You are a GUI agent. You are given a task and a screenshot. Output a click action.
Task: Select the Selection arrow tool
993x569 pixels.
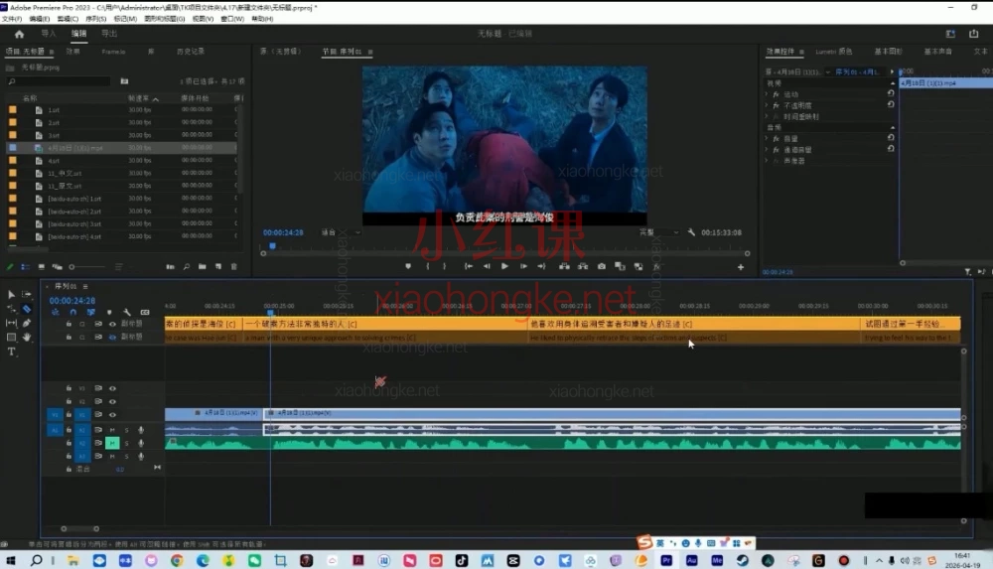11,295
